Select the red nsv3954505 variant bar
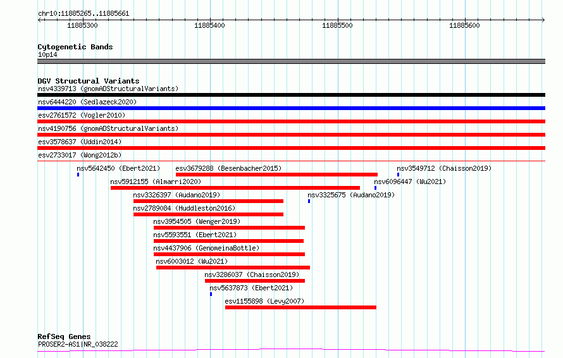This screenshot has height=358, width=563. 229,228
